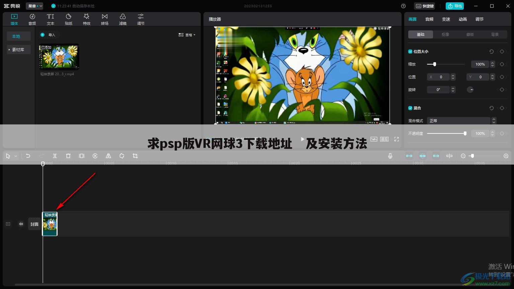Open the 转场 transitions panel
This screenshot has height=289, width=514.
[105, 19]
